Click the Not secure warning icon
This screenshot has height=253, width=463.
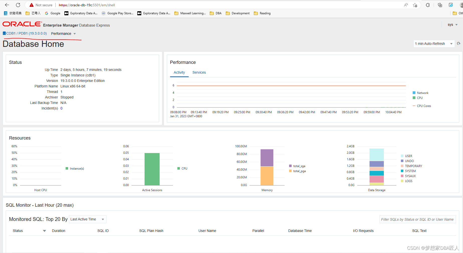coord(32,5)
